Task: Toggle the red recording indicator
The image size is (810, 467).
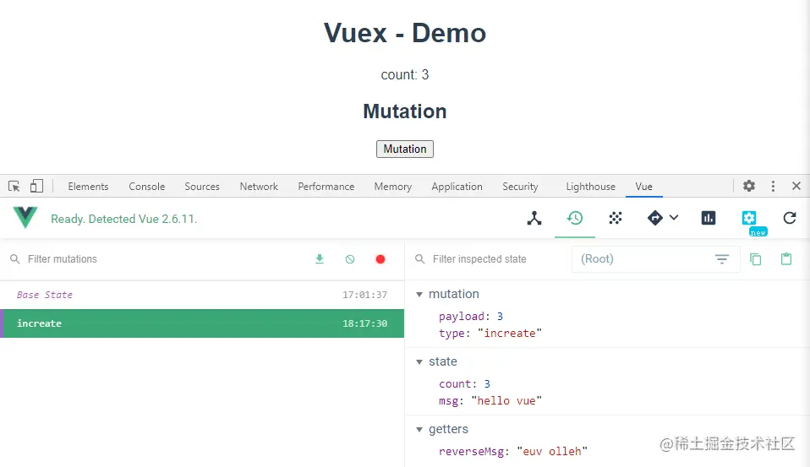Action: 380,259
